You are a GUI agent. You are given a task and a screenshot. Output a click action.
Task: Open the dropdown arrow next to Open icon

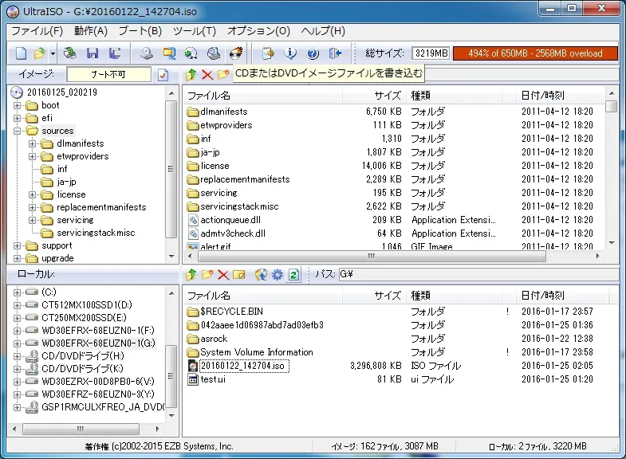[x=53, y=53]
